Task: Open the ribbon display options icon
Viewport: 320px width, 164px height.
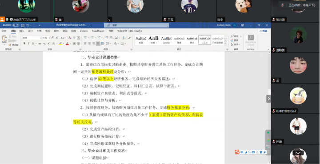Action: (243, 25)
